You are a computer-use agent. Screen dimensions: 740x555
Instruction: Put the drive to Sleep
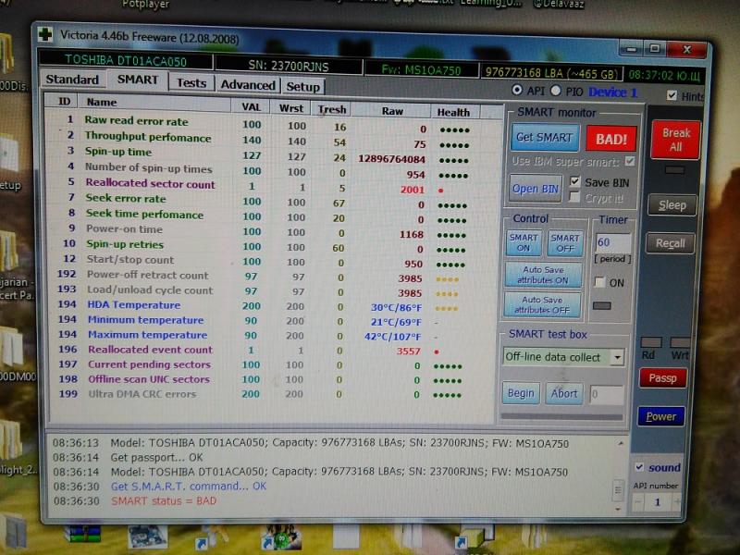click(x=672, y=205)
